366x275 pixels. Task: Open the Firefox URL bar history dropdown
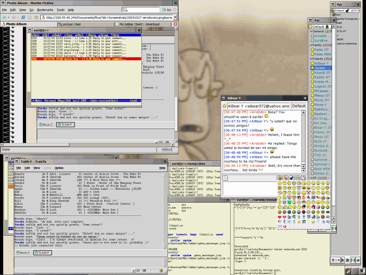[175, 17]
